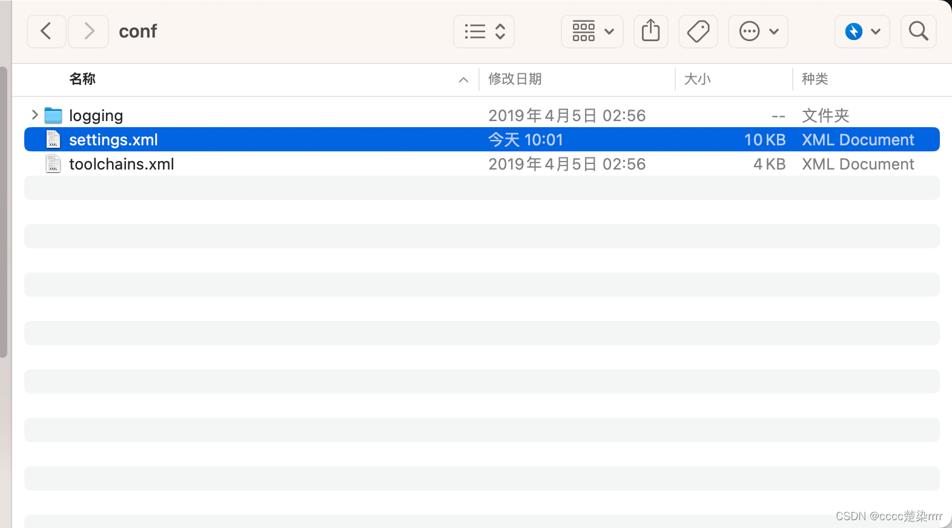Viewport: 952px width, 528px height.
Task: Click the toolchains.xml file icon
Action: (x=53, y=163)
